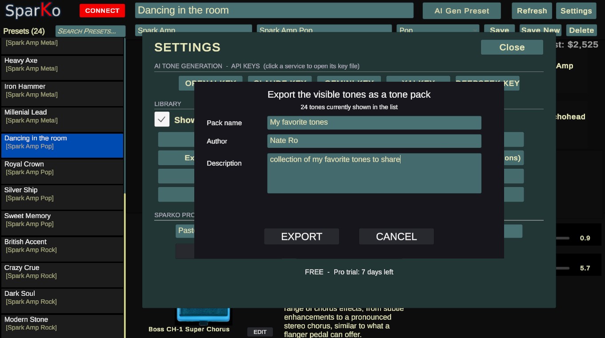Select the Sweet Memory preset

point(62,223)
